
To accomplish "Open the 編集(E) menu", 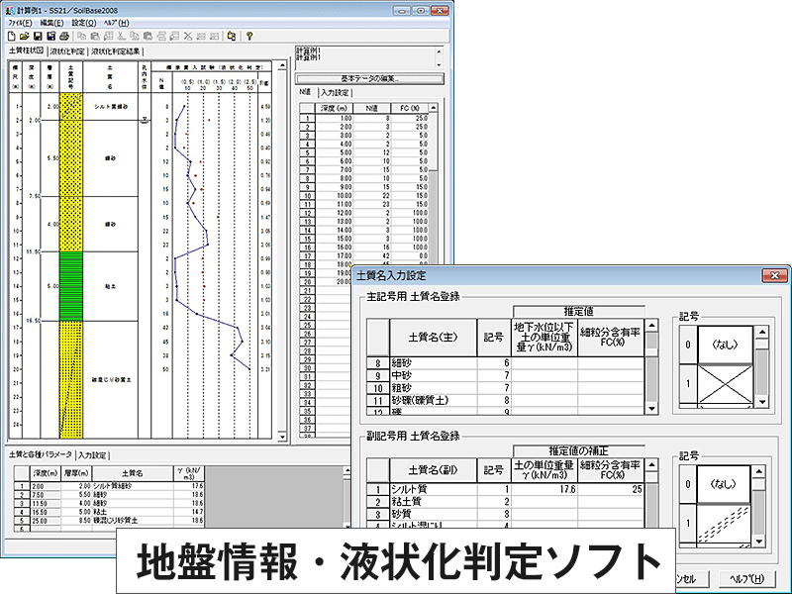I will [53, 21].
